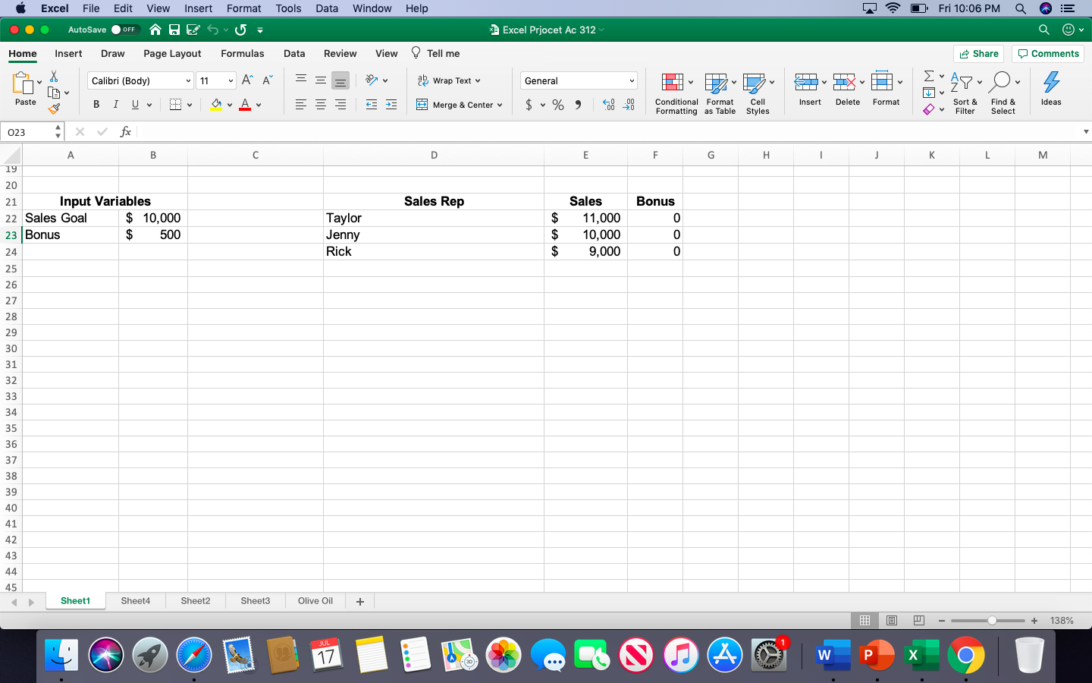The width and height of the screenshot is (1092, 683).
Task: Toggle AutoSave off switch
Action: click(125, 30)
